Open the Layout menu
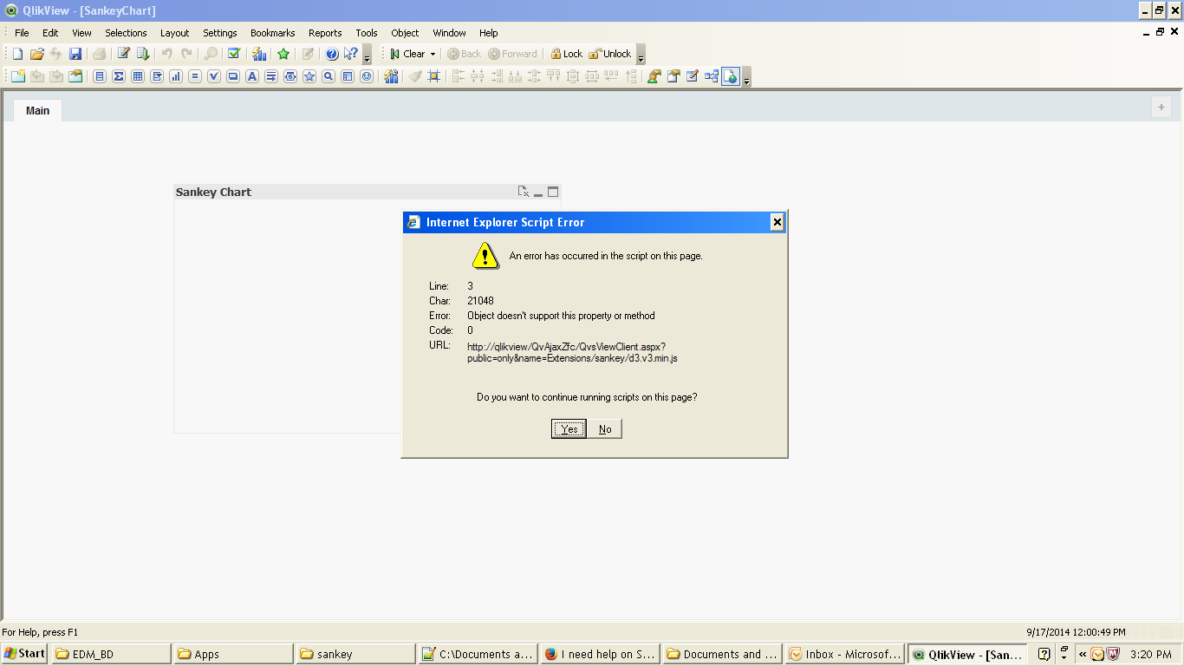Screen dimensions: 1184x666 [174, 33]
